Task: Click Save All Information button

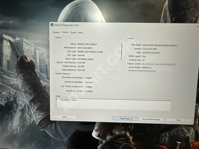Action: [152, 119]
